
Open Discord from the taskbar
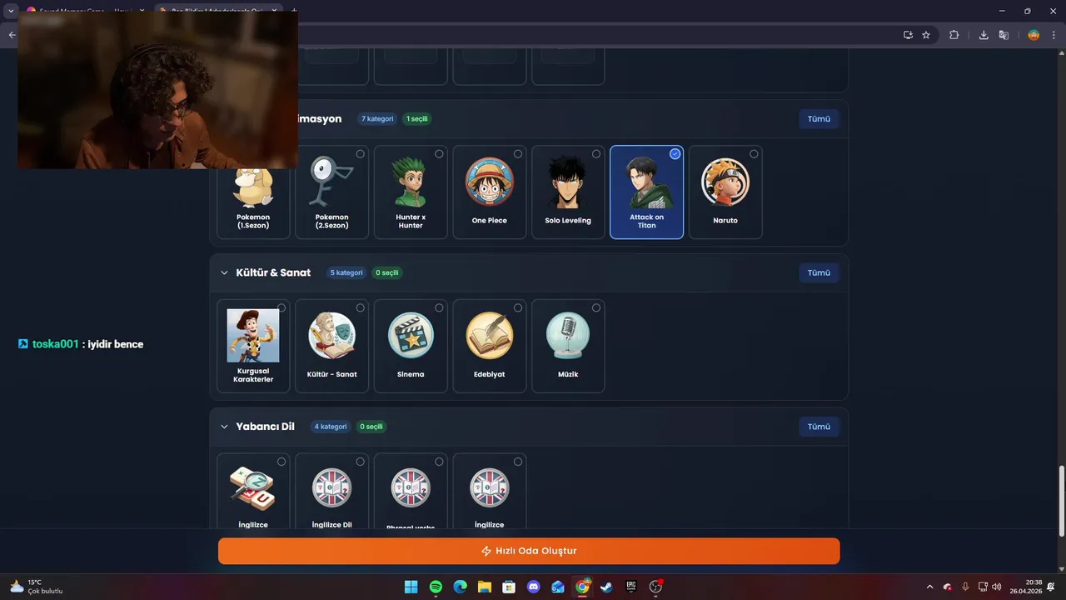(534, 587)
